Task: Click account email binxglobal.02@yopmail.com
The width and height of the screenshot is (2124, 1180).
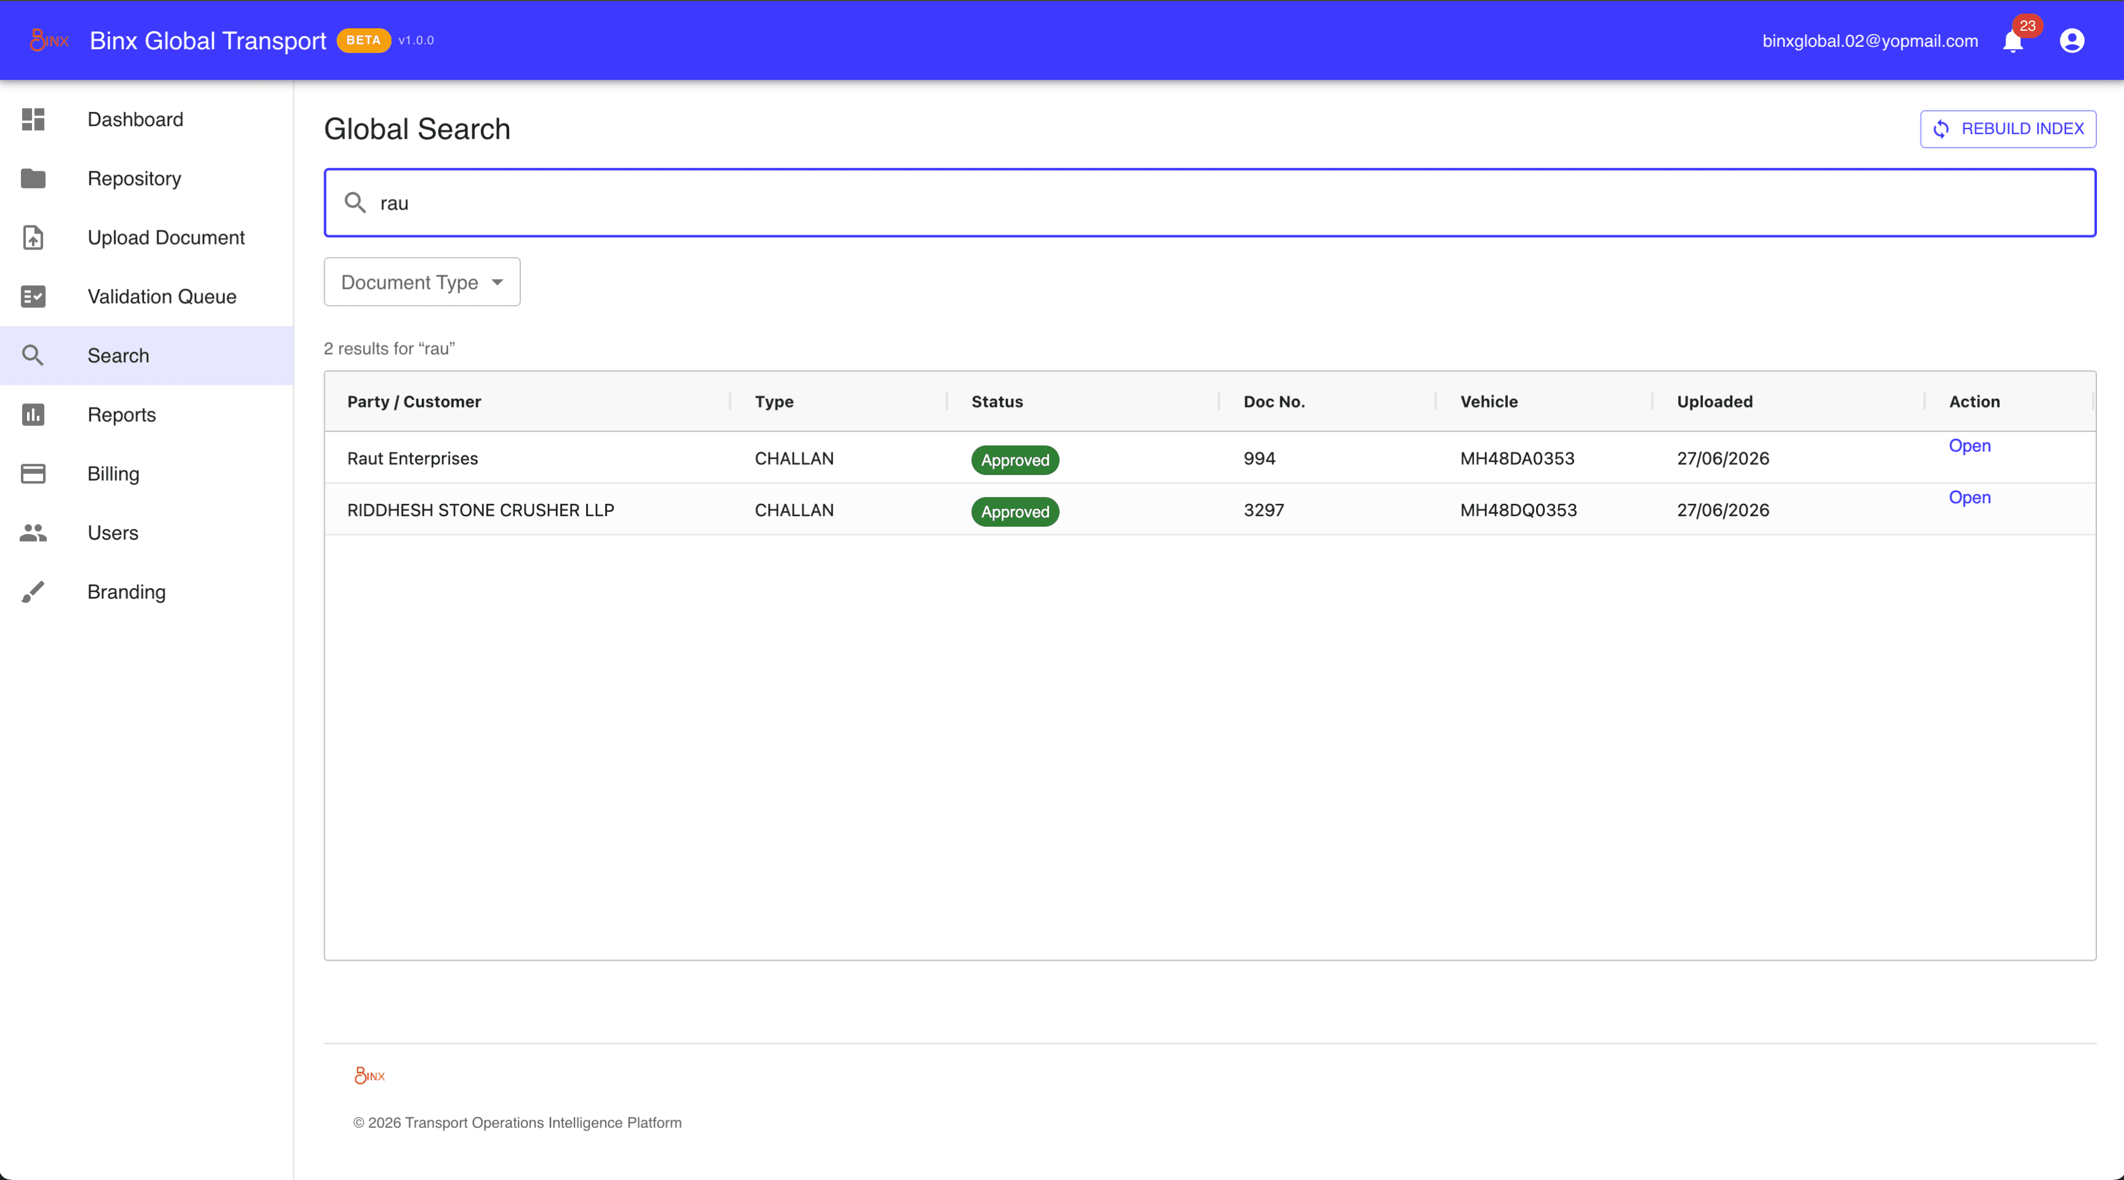Action: pos(1870,41)
